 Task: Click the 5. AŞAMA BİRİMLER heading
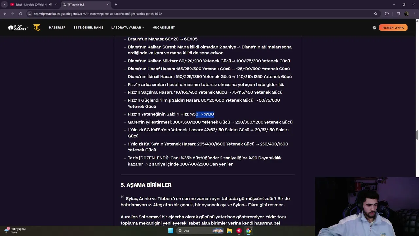pyautogui.click(x=146, y=185)
